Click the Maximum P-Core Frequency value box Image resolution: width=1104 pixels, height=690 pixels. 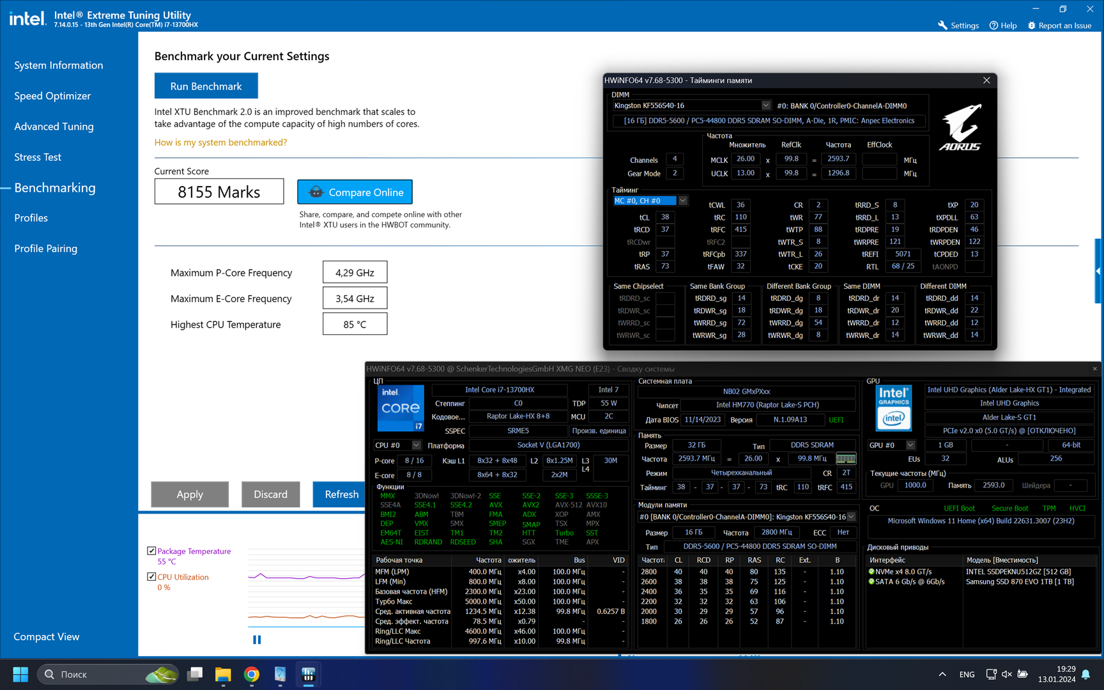(355, 272)
